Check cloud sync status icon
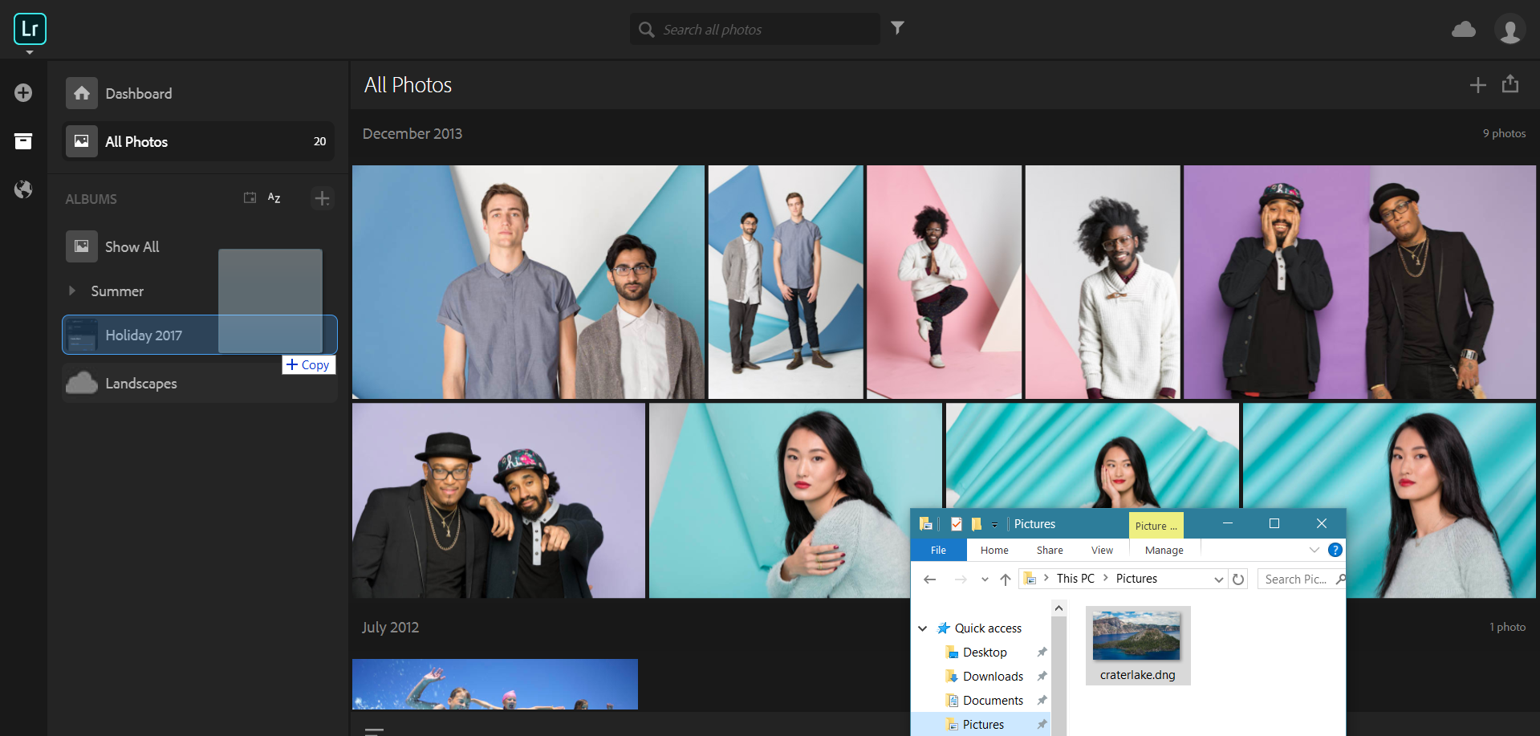This screenshot has height=736, width=1540. 1464,29
